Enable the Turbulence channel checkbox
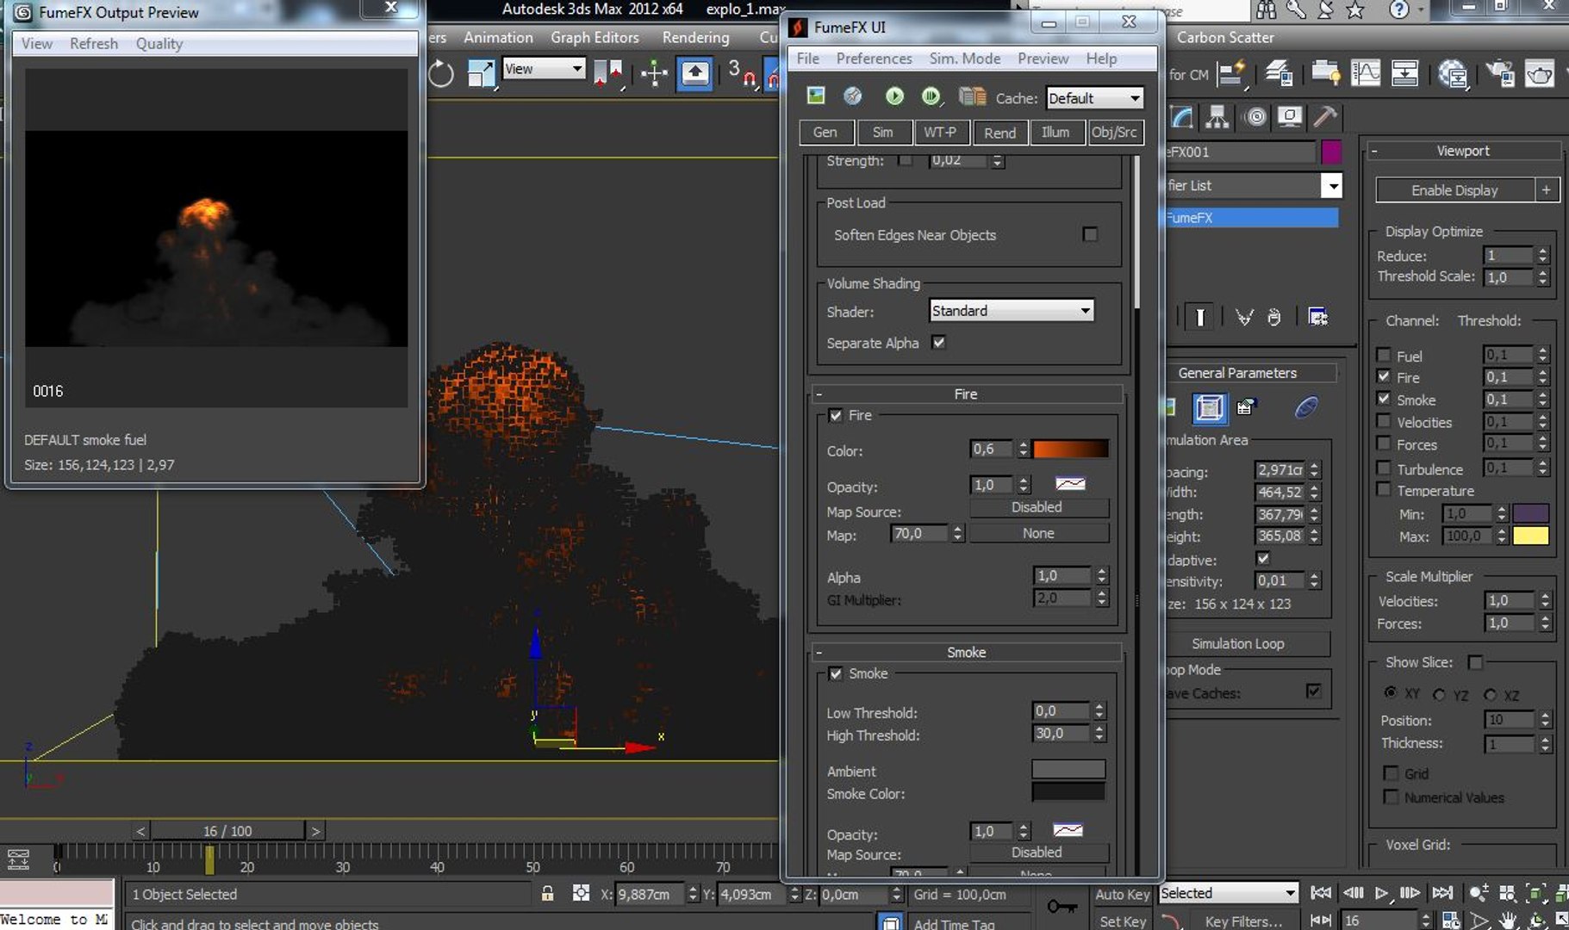1569x930 pixels. click(1384, 468)
